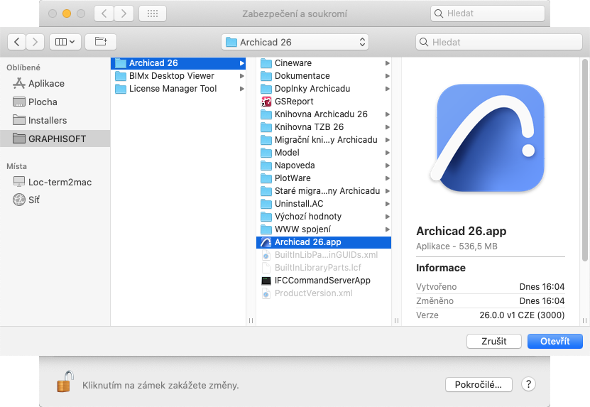
Task: Click the first column resize handle
Action: pos(251,321)
